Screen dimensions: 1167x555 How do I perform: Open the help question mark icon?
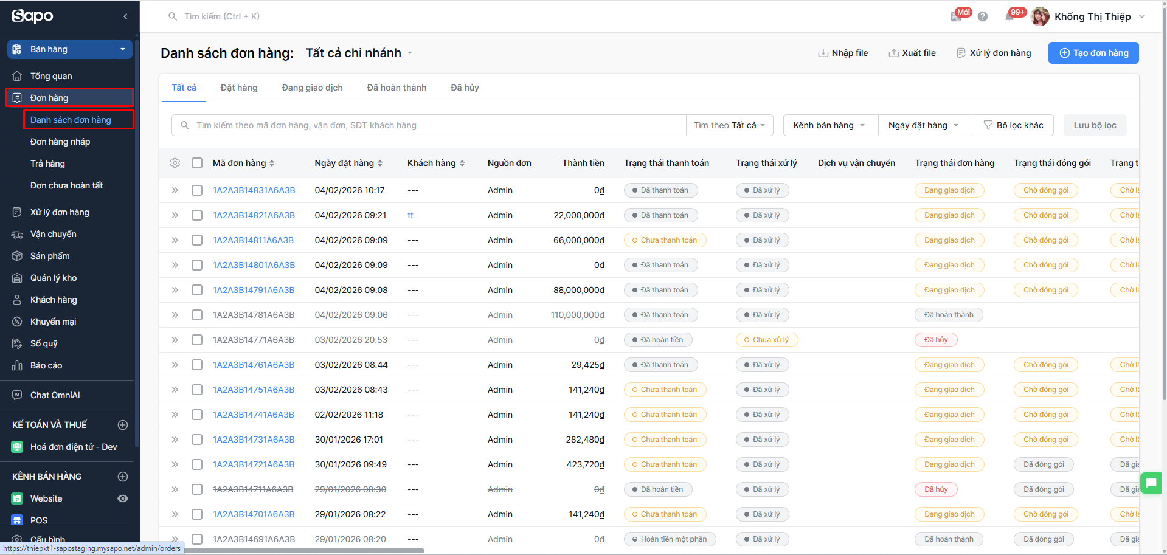(983, 16)
